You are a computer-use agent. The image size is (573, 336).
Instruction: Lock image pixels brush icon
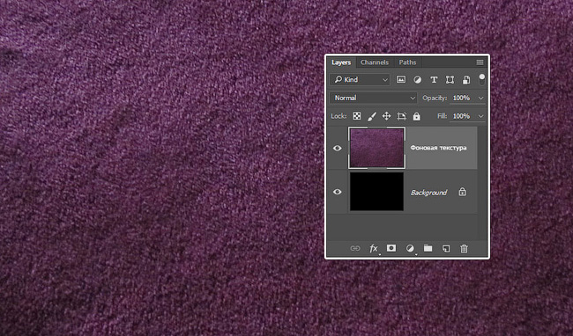372,116
